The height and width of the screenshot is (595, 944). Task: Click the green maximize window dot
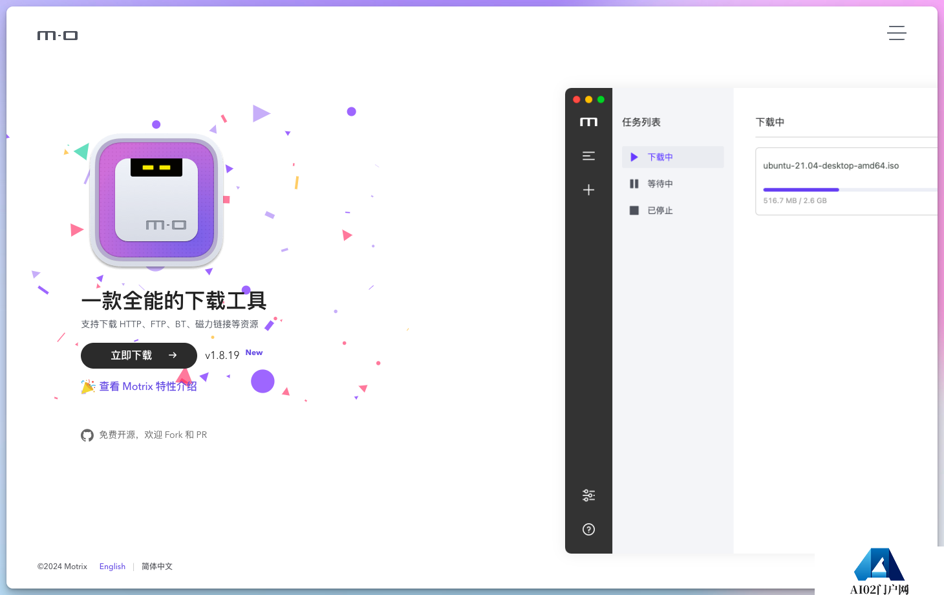point(601,100)
